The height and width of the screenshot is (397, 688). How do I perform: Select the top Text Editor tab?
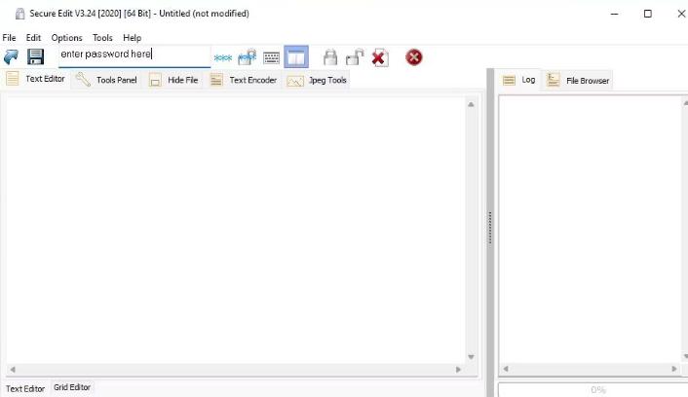click(35, 79)
